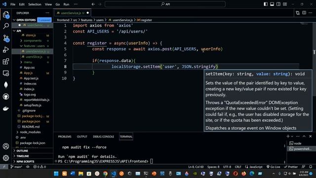The image size is (316, 178).
Task: Open Source Control view
Action: coord(6,38)
